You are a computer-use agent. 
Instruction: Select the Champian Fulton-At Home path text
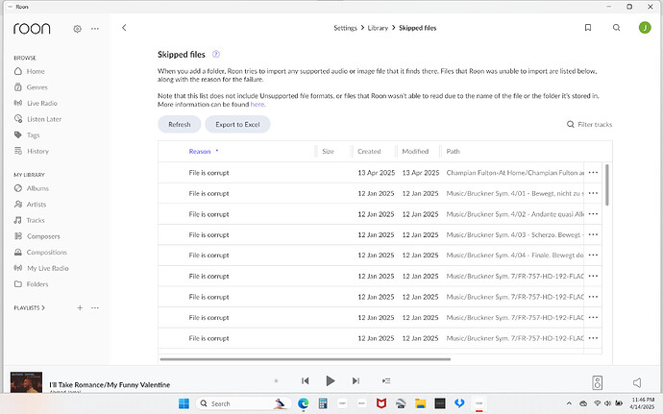pyautogui.click(x=515, y=173)
